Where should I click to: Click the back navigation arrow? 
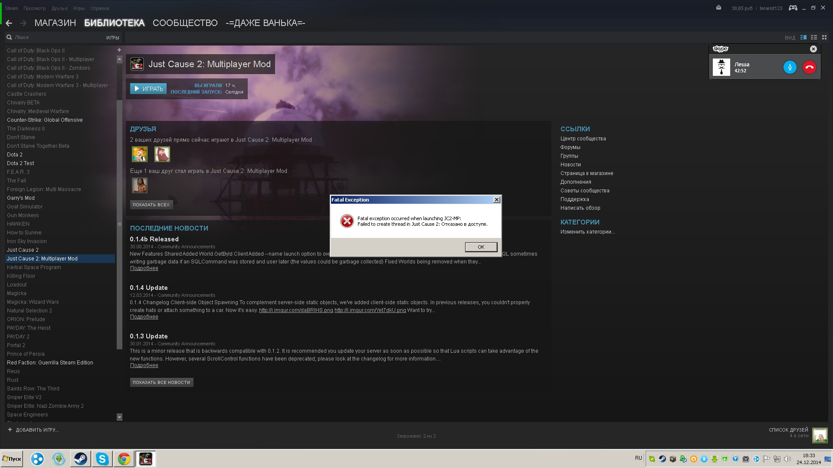tap(9, 23)
